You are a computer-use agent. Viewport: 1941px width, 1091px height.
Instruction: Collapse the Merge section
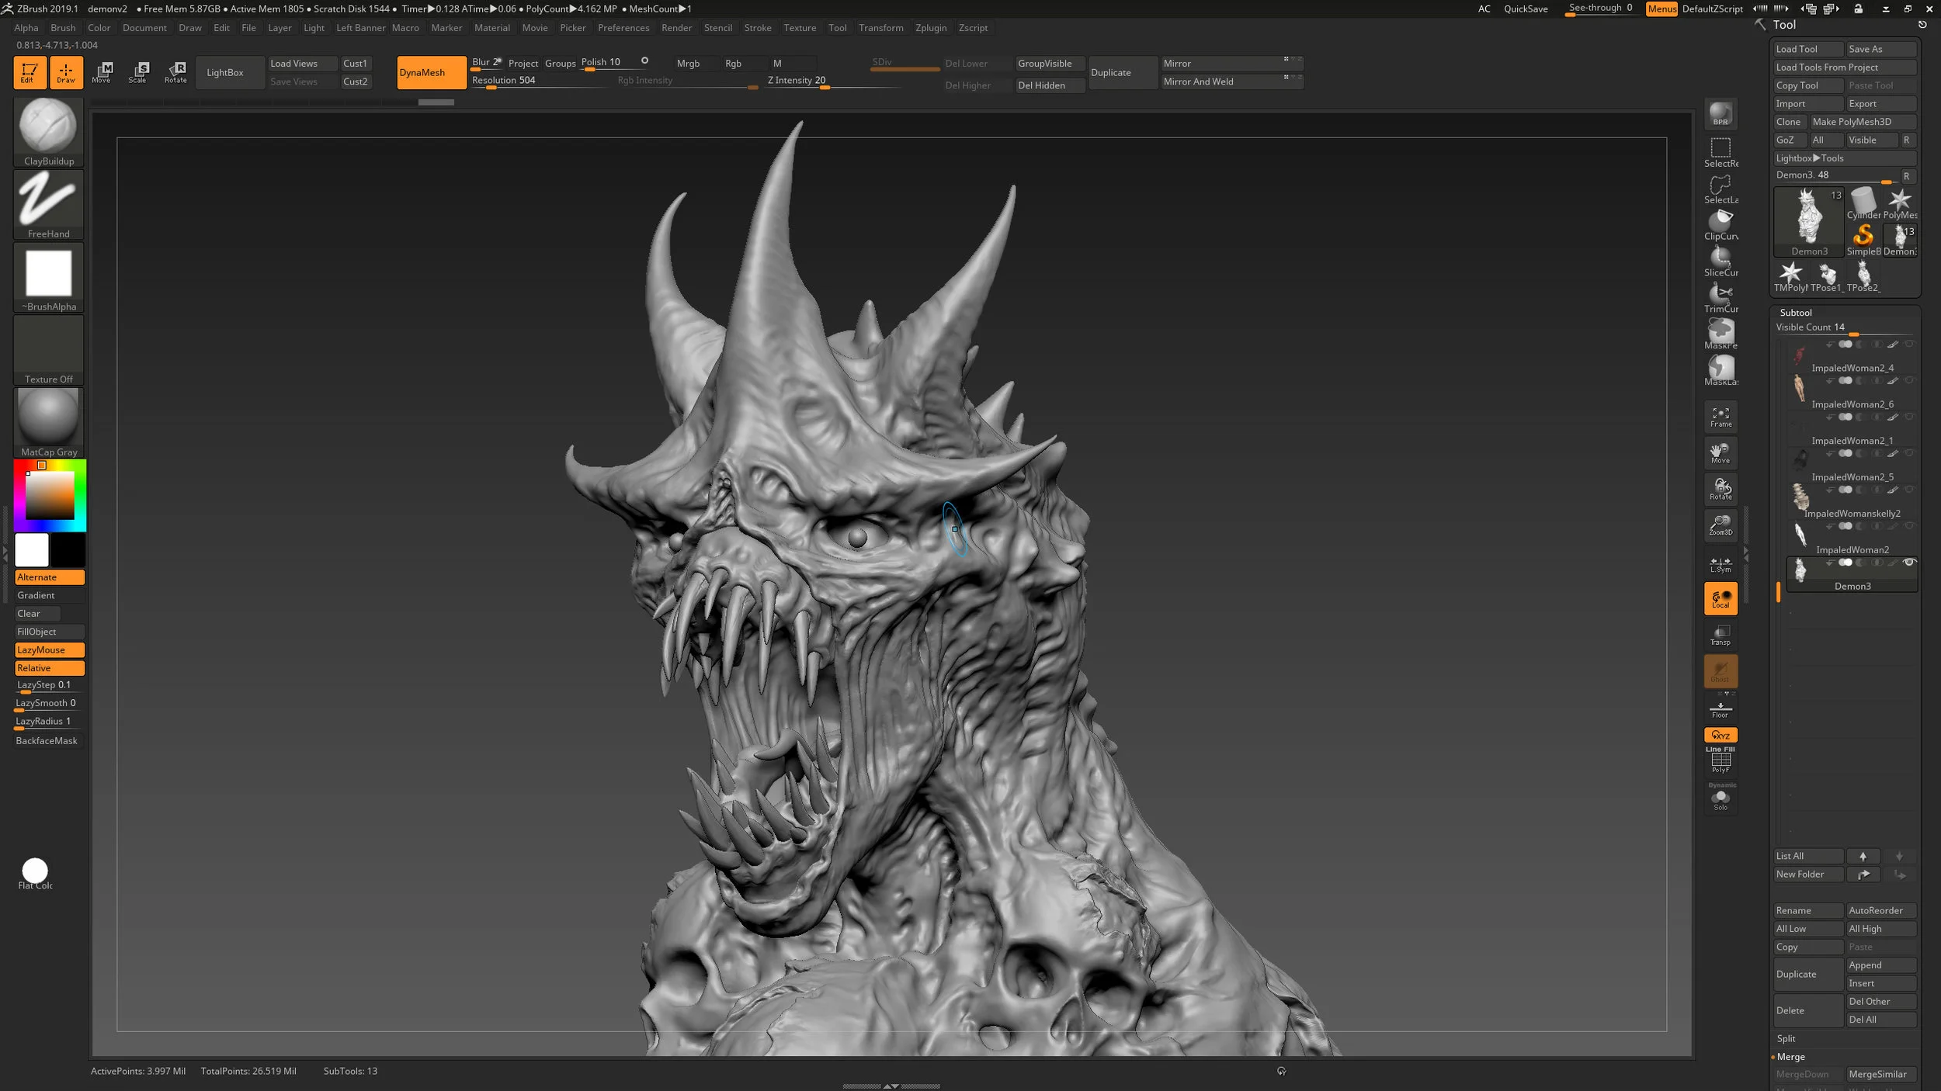(x=1790, y=1057)
